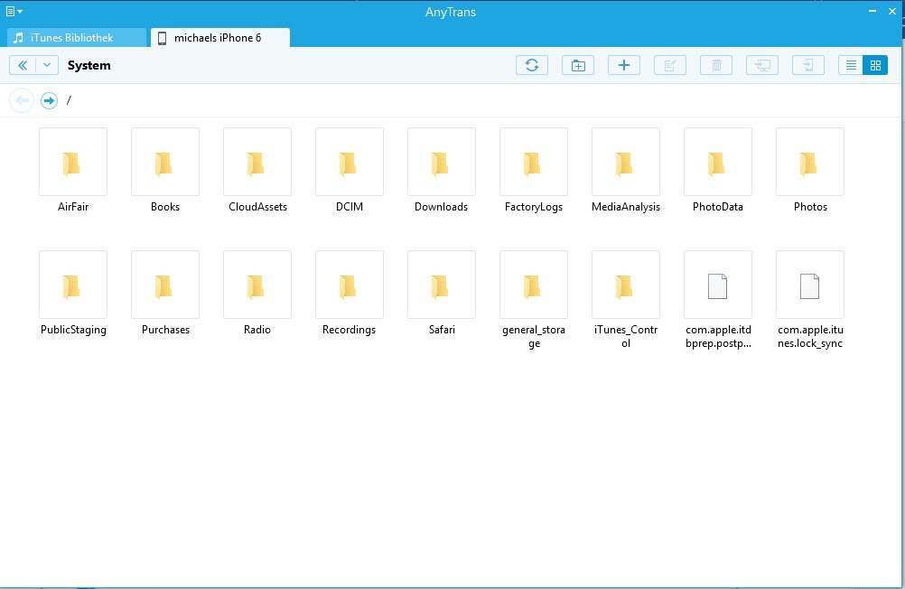Select the DCIM folder
The height and width of the screenshot is (589, 905).
pos(349,163)
